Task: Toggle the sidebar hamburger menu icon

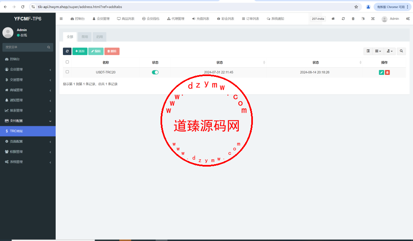Action: pos(61,19)
